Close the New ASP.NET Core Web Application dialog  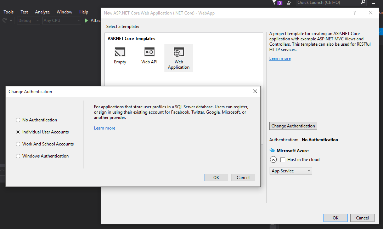(x=371, y=13)
